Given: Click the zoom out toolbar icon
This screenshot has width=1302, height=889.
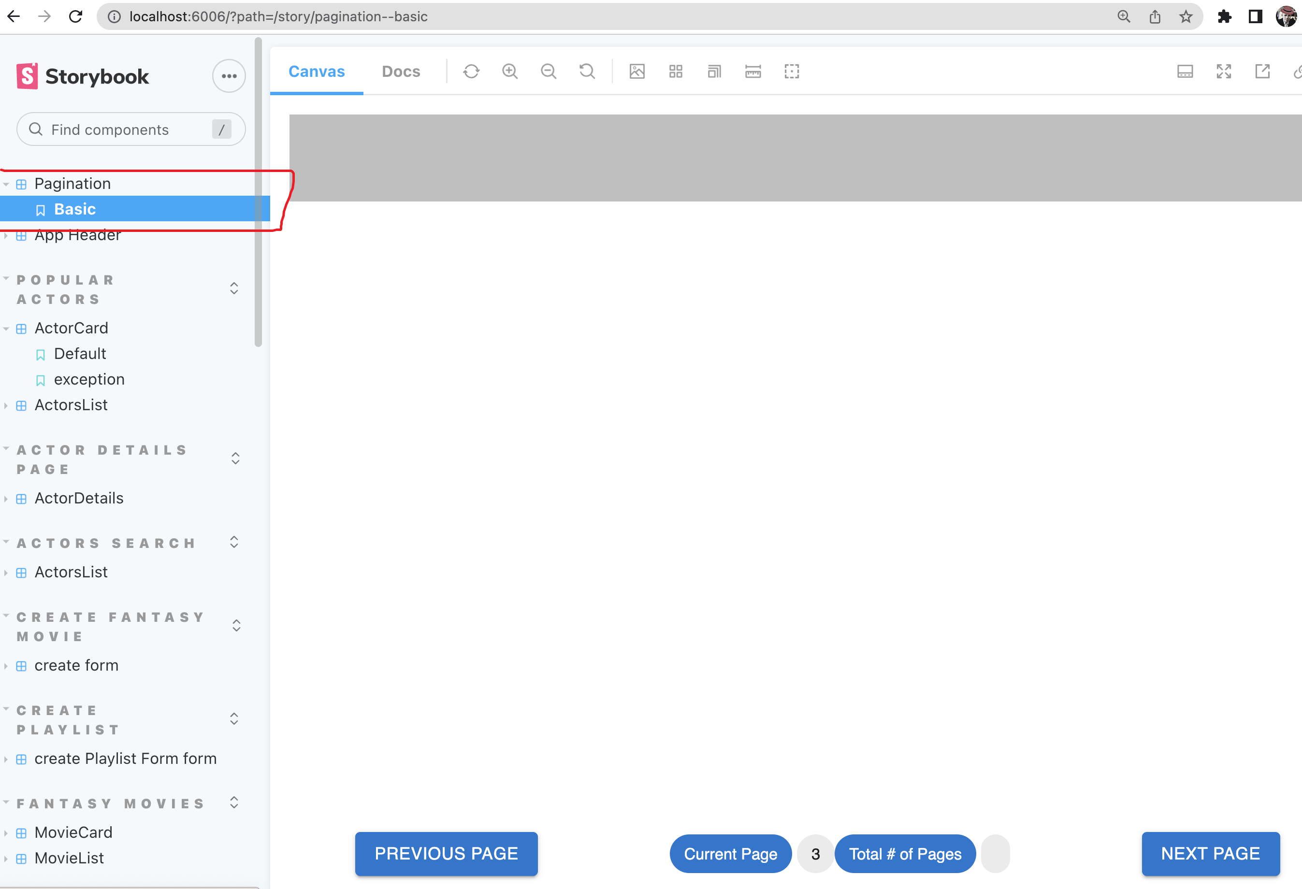Looking at the screenshot, I should pyautogui.click(x=549, y=72).
